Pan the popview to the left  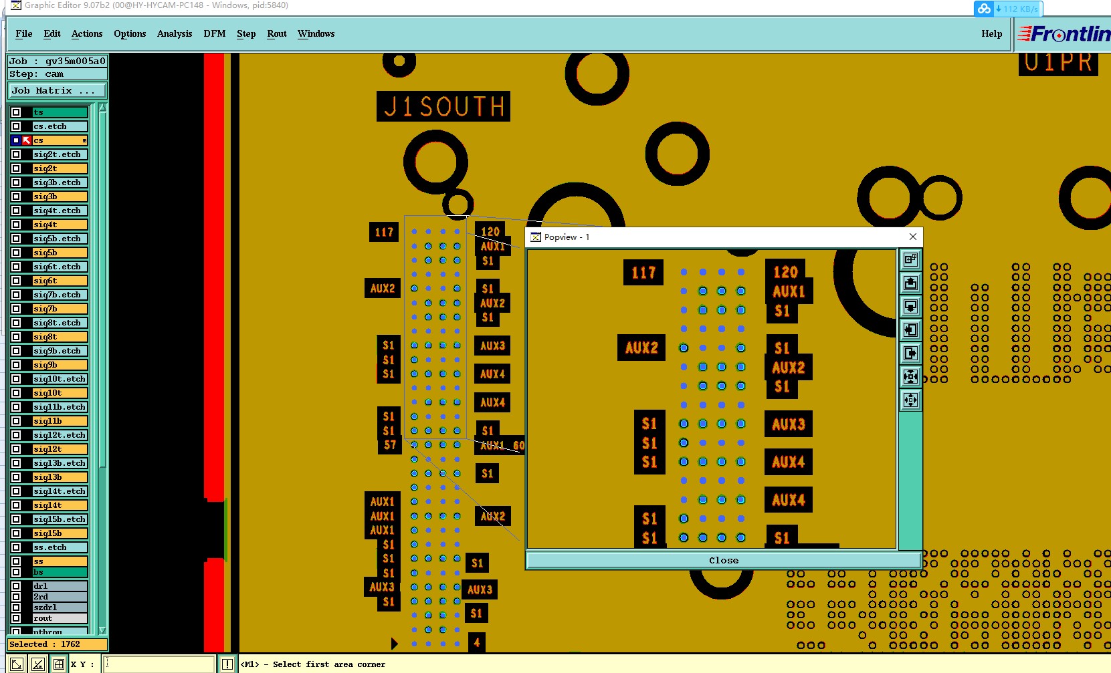click(910, 330)
